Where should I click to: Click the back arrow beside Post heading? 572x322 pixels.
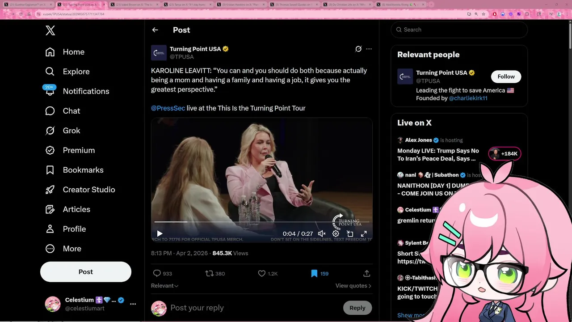tap(155, 30)
